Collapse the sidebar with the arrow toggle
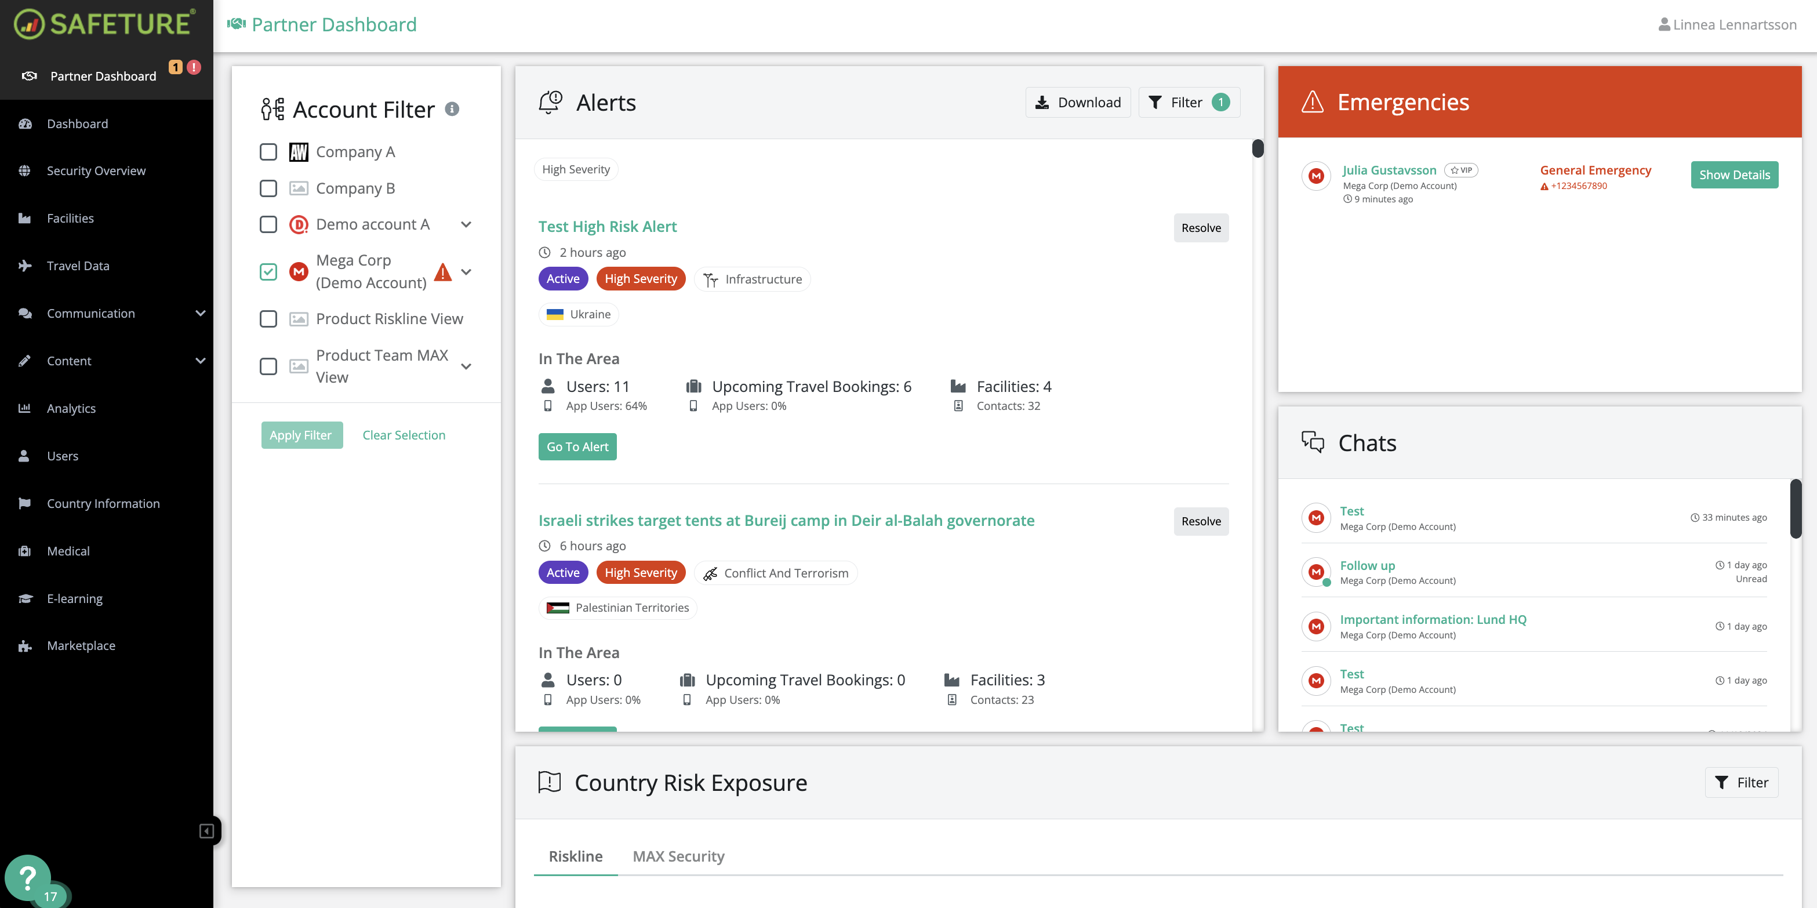This screenshot has width=1817, height=908. (206, 830)
